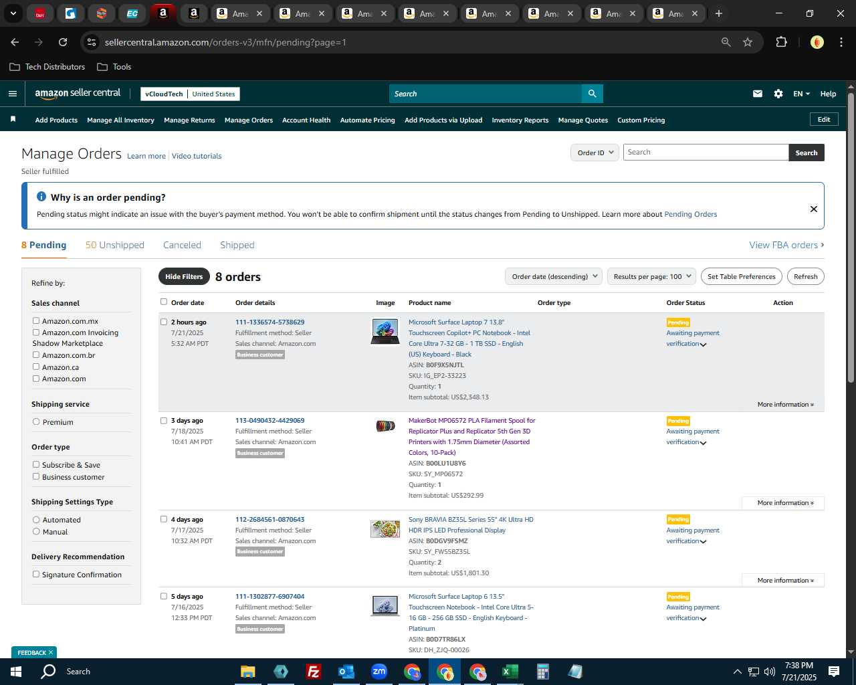Screen dimensions: 856x685
Task: Open the Order ID search type dropdown
Action: click(595, 153)
